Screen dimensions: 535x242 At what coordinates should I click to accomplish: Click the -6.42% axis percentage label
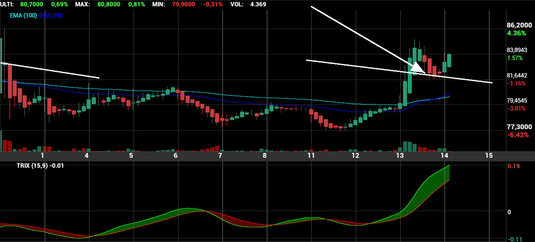518,135
